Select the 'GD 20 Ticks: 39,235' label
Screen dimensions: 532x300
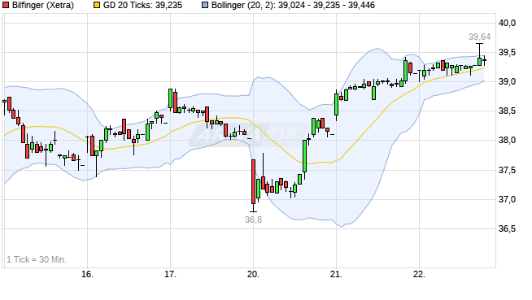pos(142,5)
